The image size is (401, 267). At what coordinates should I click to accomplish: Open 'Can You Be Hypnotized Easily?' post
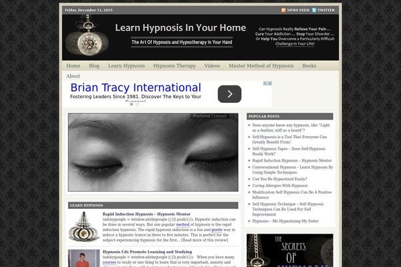click(x=279, y=179)
